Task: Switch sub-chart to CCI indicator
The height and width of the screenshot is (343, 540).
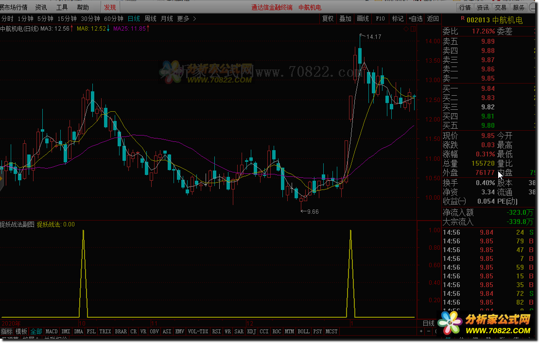Action: tap(264, 331)
